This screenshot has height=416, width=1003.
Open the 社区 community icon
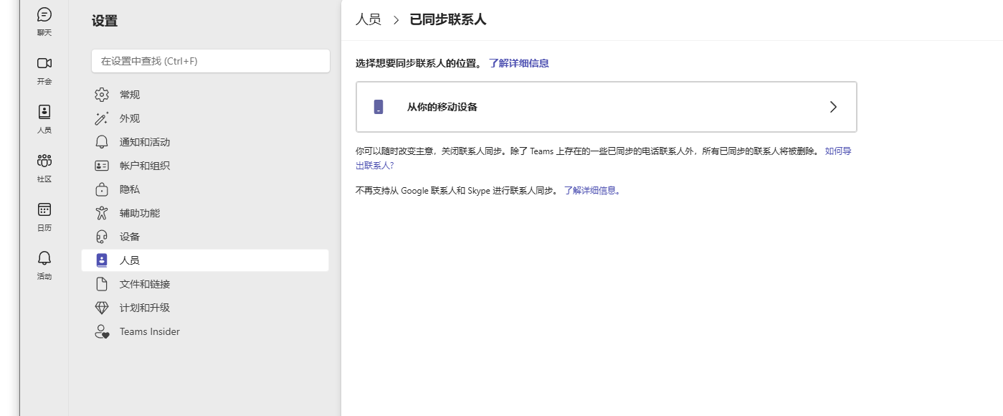click(x=44, y=160)
